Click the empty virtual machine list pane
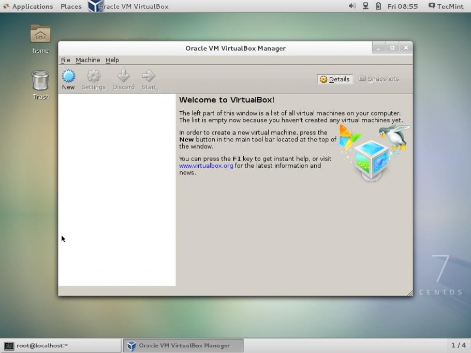The height and width of the screenshot is (353, 471). click(117, 189)
